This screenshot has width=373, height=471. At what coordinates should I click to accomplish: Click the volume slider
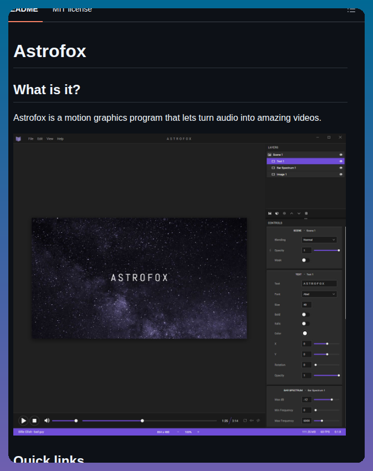coord(65,421)
